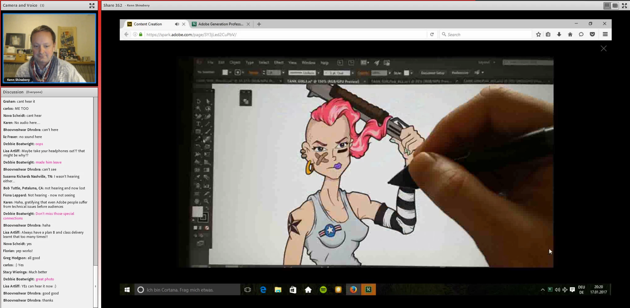Click the green lock security icon
The image size is (630, 308).
tap(141, 34)
